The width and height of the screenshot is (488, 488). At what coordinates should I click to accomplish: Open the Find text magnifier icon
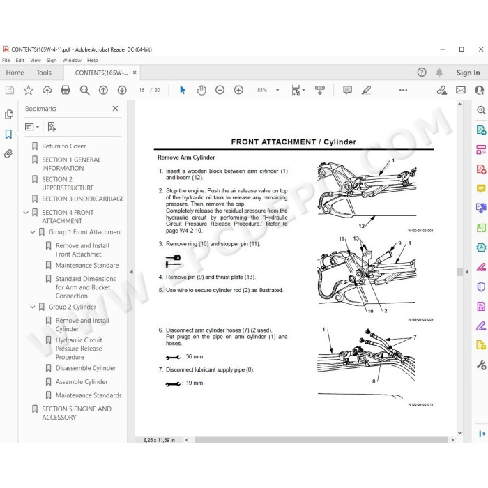pos(84,90)
